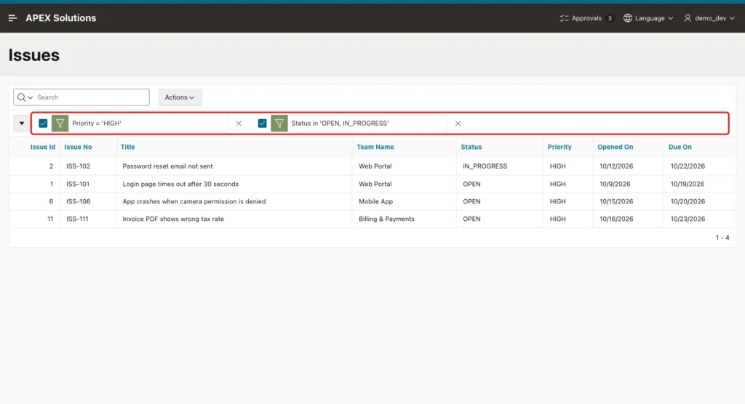Click the Billing & Payments team cell
This screenshot has width=745, height=404.
coord(386,219)
